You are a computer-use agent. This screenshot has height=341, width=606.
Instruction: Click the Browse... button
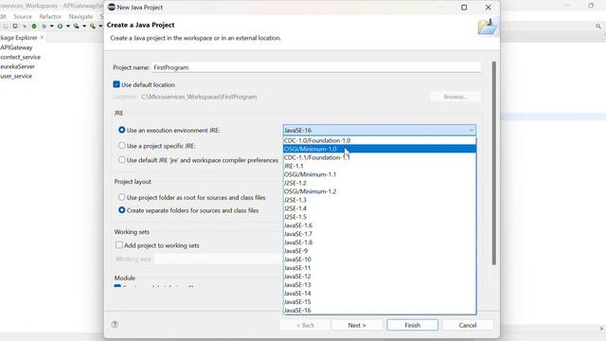(455, 97)
